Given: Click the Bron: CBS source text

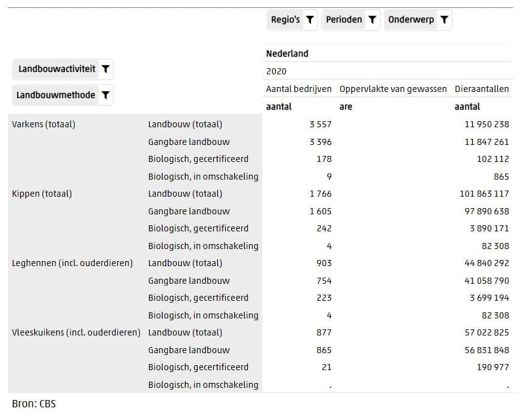Looking at the screenshot, I should pyautogui.click(x=34, y=404).
